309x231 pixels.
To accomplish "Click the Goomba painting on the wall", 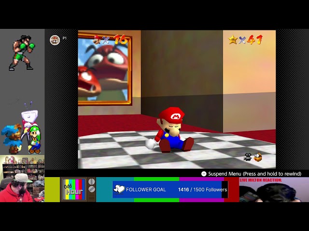I will [105, 69].
